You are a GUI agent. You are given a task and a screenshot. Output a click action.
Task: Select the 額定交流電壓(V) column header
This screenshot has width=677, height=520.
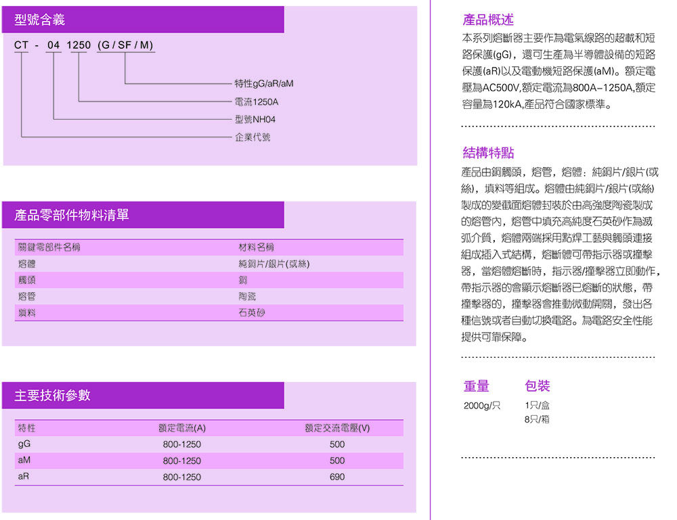click(x=337, y=428)
